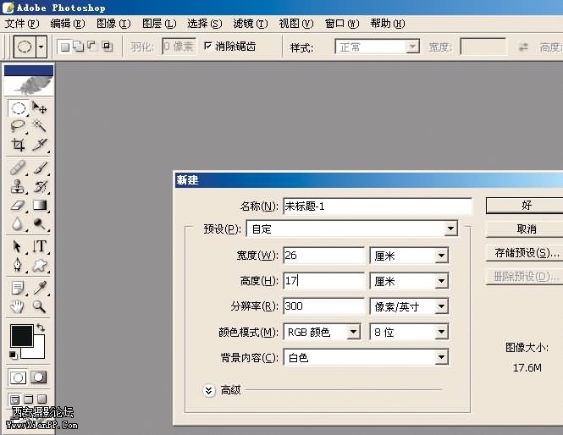Open the Filter (滤镜) menu
563x435 pixels.
click(251, 24)
